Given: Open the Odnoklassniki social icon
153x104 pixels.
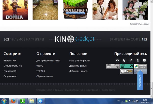Looking at the screenshot, I should tap(138, 60).
